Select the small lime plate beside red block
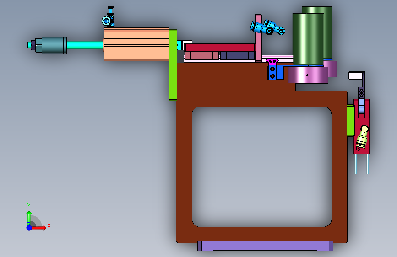The image size is (397, 257). click(x=350, y=120)
